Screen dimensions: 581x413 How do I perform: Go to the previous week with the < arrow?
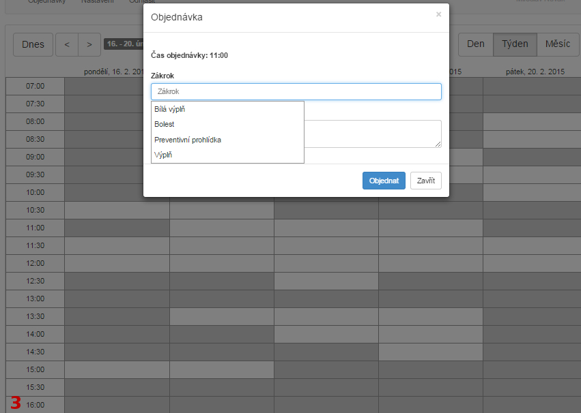[x=66, y=44]
